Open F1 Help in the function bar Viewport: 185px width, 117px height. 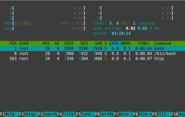pyautogui.click(x=10, y=114)
